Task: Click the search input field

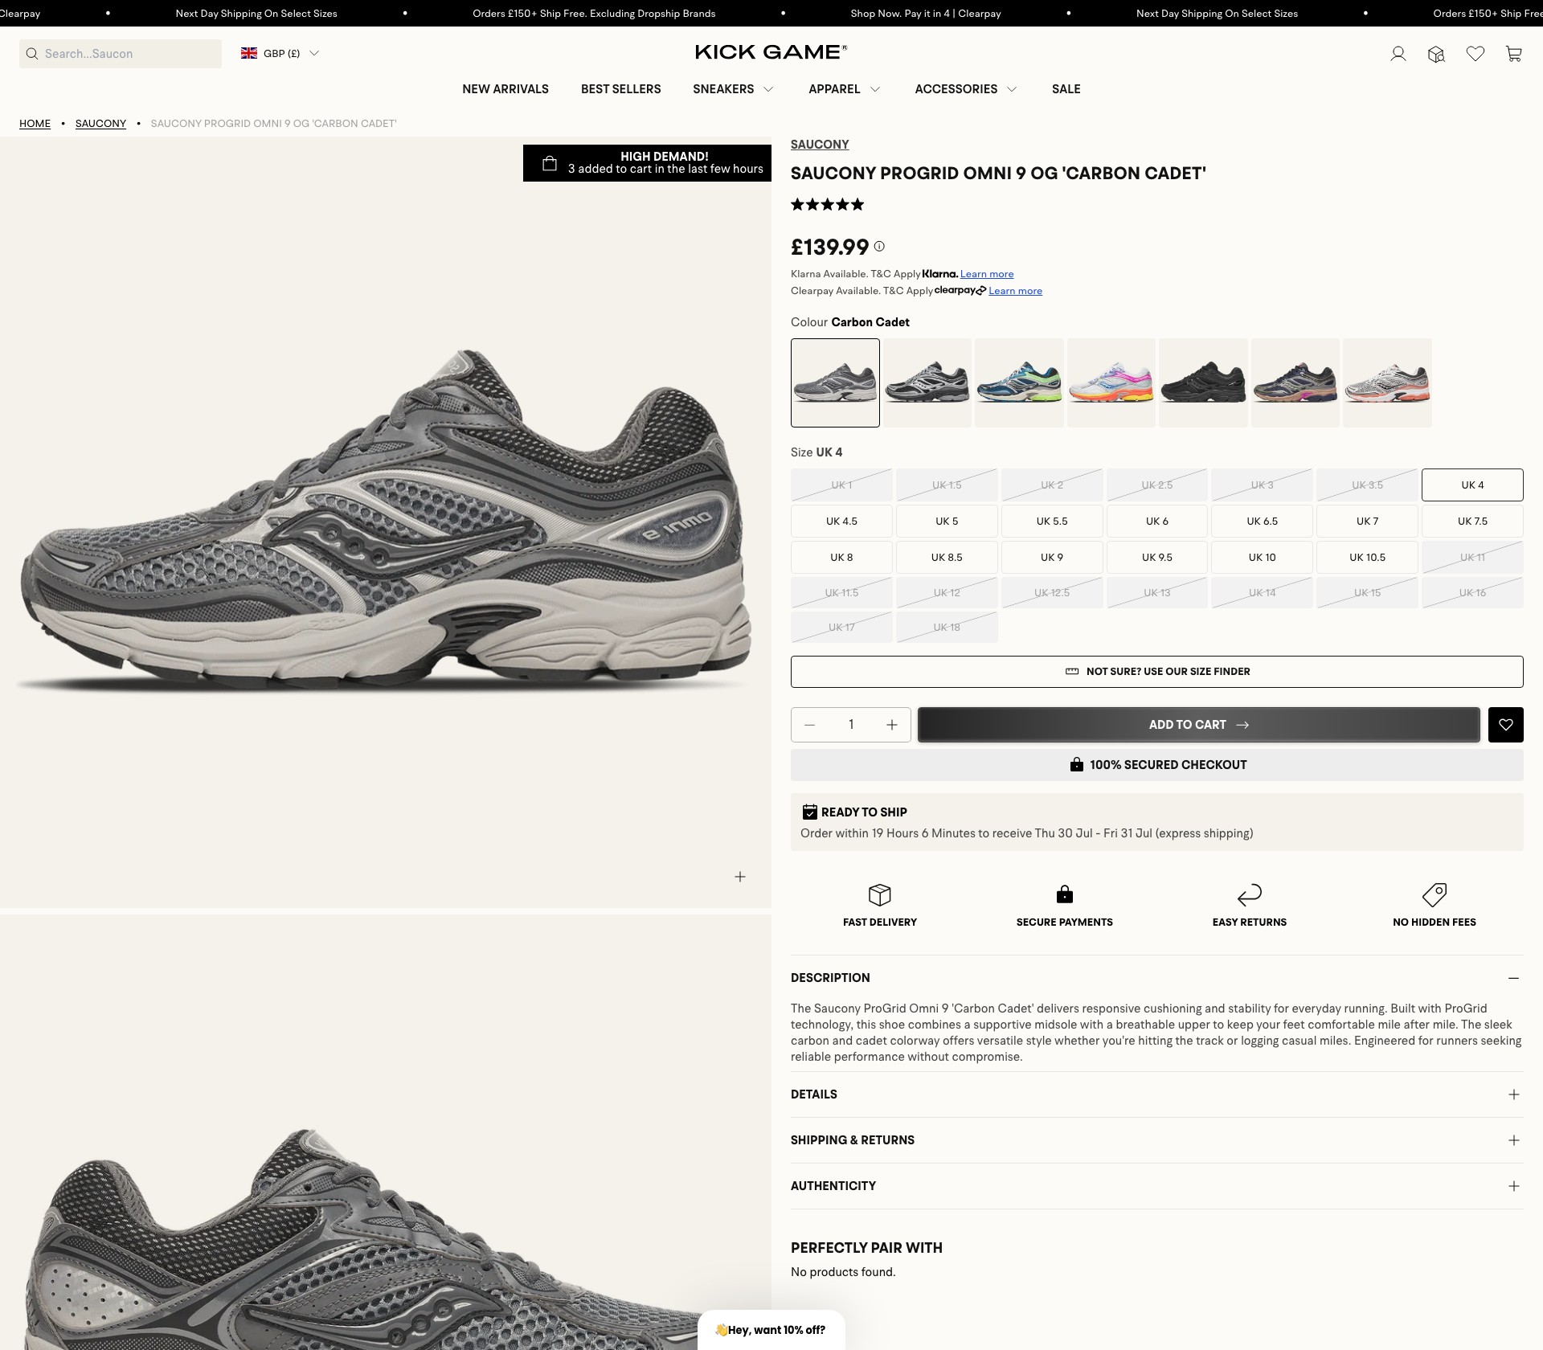Action: coord(121,54)
